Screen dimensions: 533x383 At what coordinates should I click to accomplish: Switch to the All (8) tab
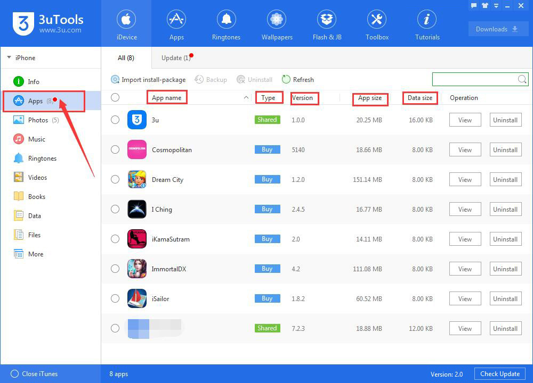tap(126, 58)
